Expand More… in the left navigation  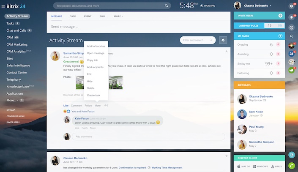coord(12,100)
